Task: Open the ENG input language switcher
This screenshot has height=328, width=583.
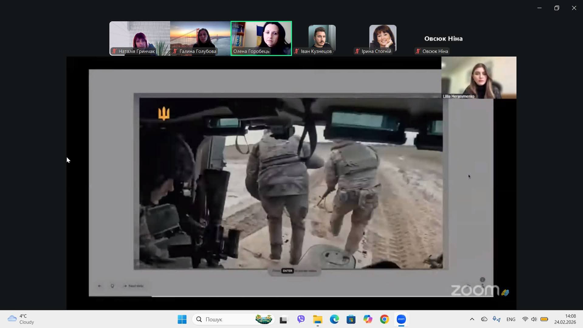Action: click(x=511, y=319)
